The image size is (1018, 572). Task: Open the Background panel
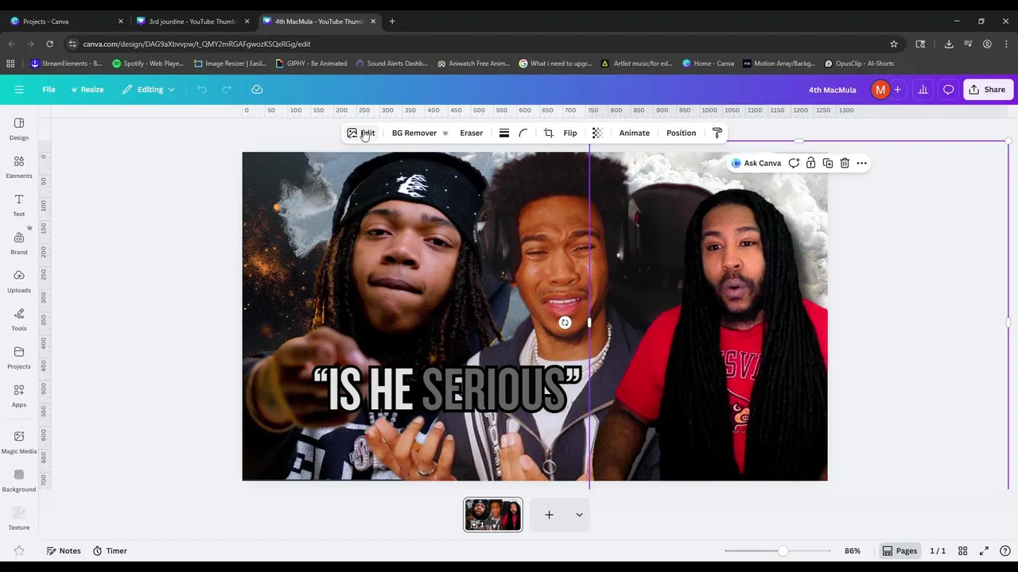[19, 480]
